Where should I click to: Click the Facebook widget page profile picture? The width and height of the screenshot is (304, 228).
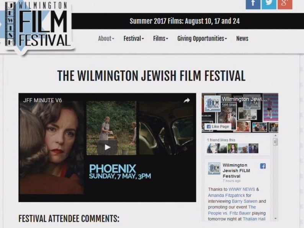click(x=212, y=103)
